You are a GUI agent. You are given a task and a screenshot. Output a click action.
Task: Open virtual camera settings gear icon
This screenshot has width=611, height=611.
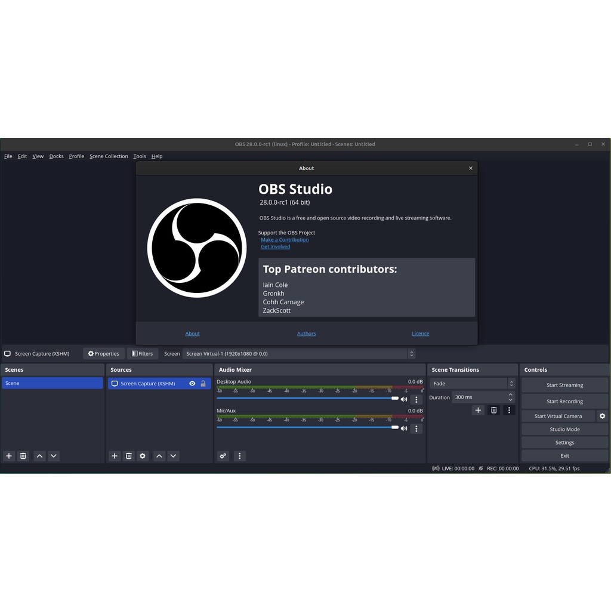pyautogui.click(x=603, y=416)
